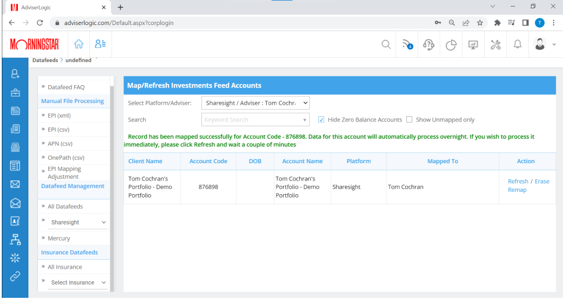Screen dimensions: 563x302
Task: Click account code 876898 cell
Action: tap(209, 187)
